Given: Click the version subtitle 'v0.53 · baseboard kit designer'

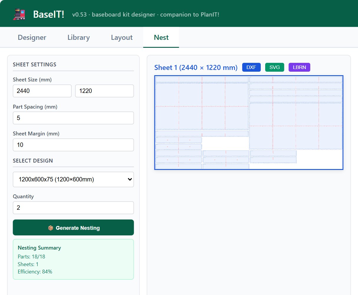Looking at the screenshot, I should [114, 14].
